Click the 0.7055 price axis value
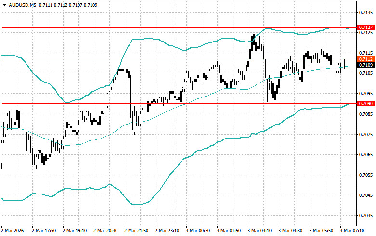The image size is (376, 236). (x=366, y=175)
